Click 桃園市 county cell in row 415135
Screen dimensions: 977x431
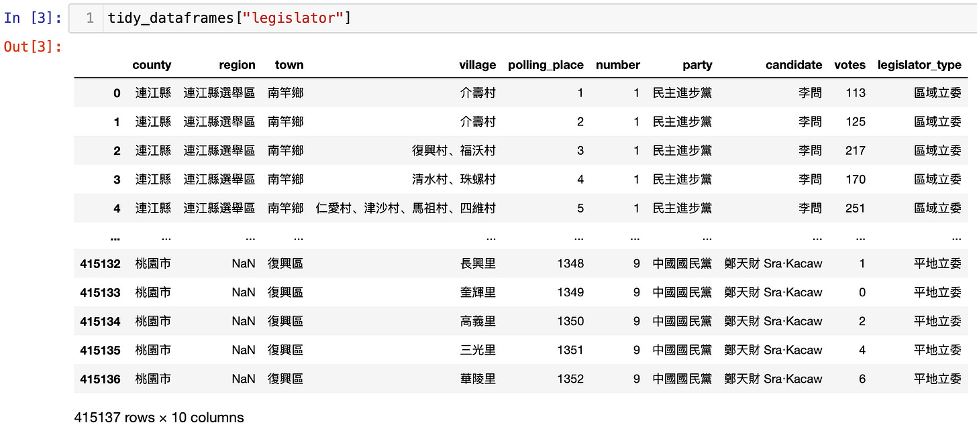(153, 350)
